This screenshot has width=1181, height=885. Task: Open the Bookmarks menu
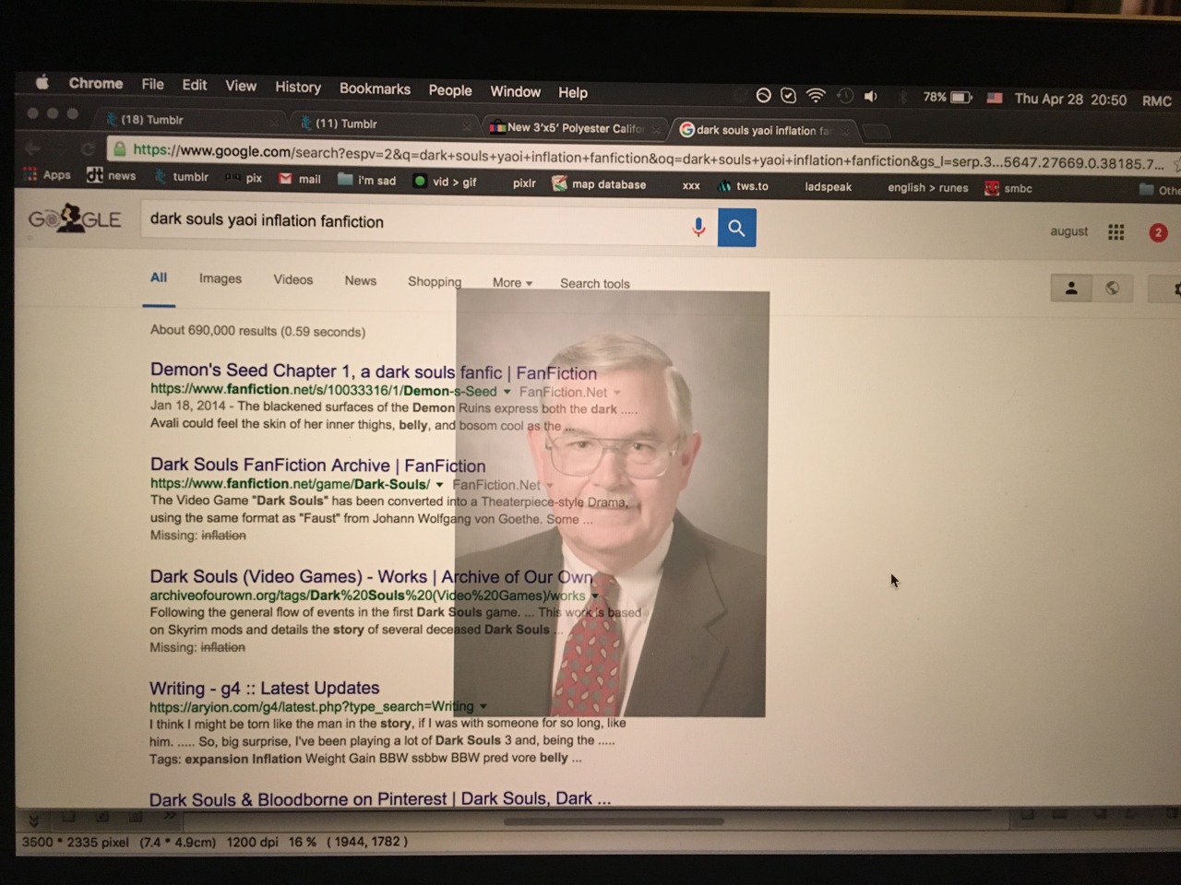tap(375, 88)
